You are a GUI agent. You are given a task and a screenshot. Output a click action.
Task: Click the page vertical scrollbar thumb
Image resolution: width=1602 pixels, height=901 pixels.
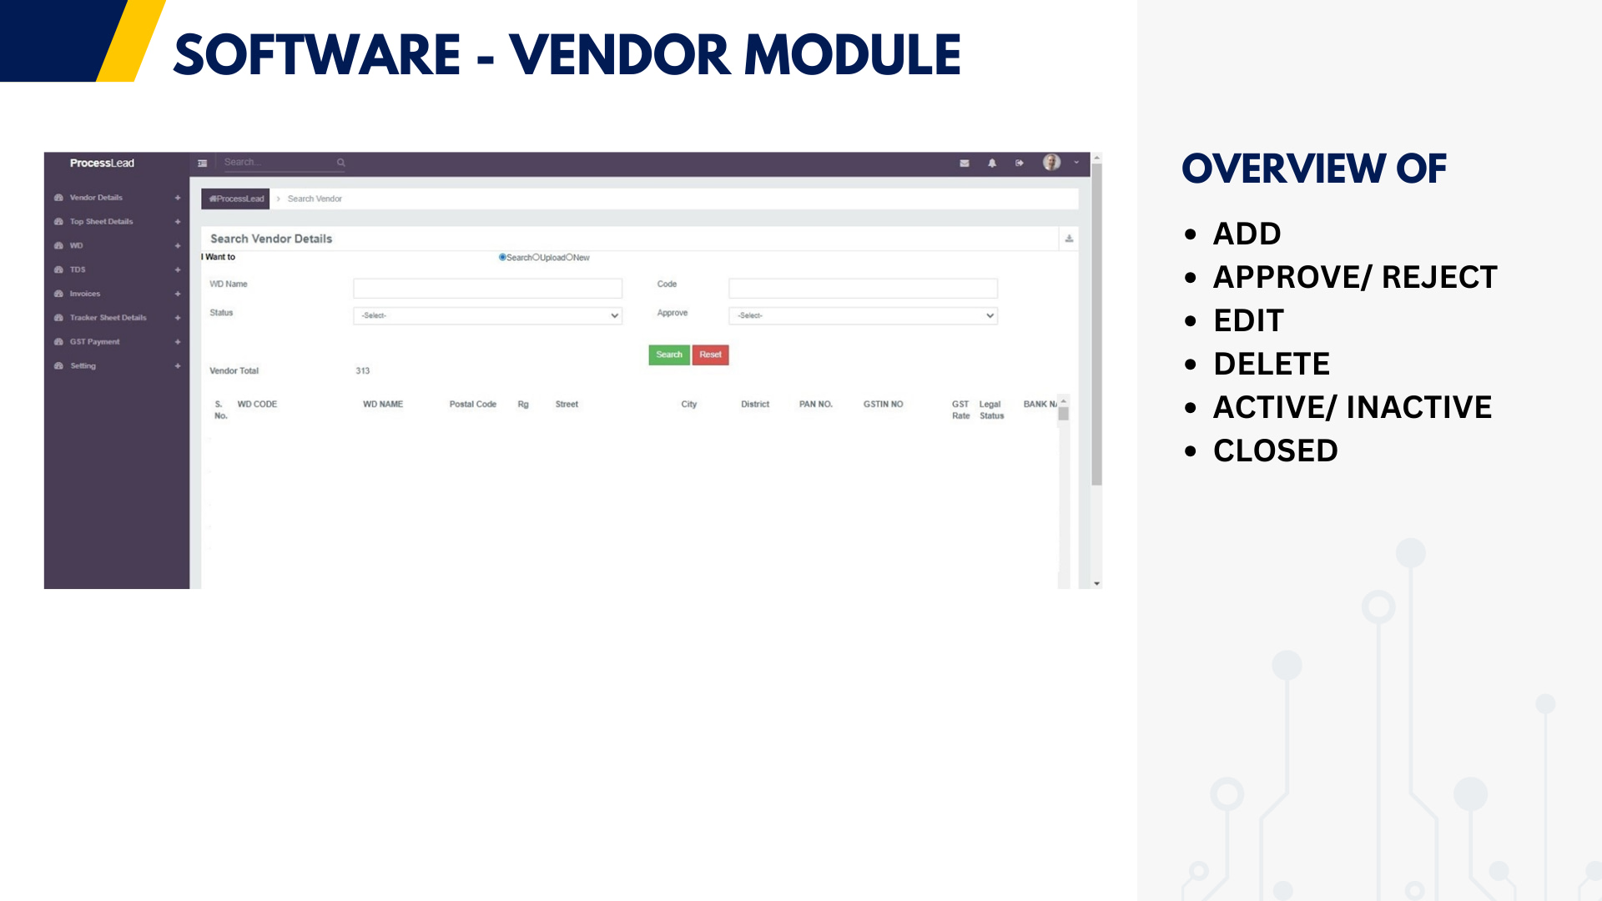coord(1096,325)
